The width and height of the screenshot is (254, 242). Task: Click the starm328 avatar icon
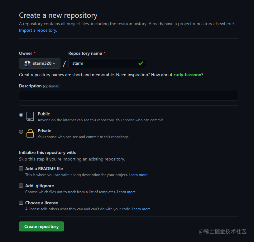click(x=27, y=63)
